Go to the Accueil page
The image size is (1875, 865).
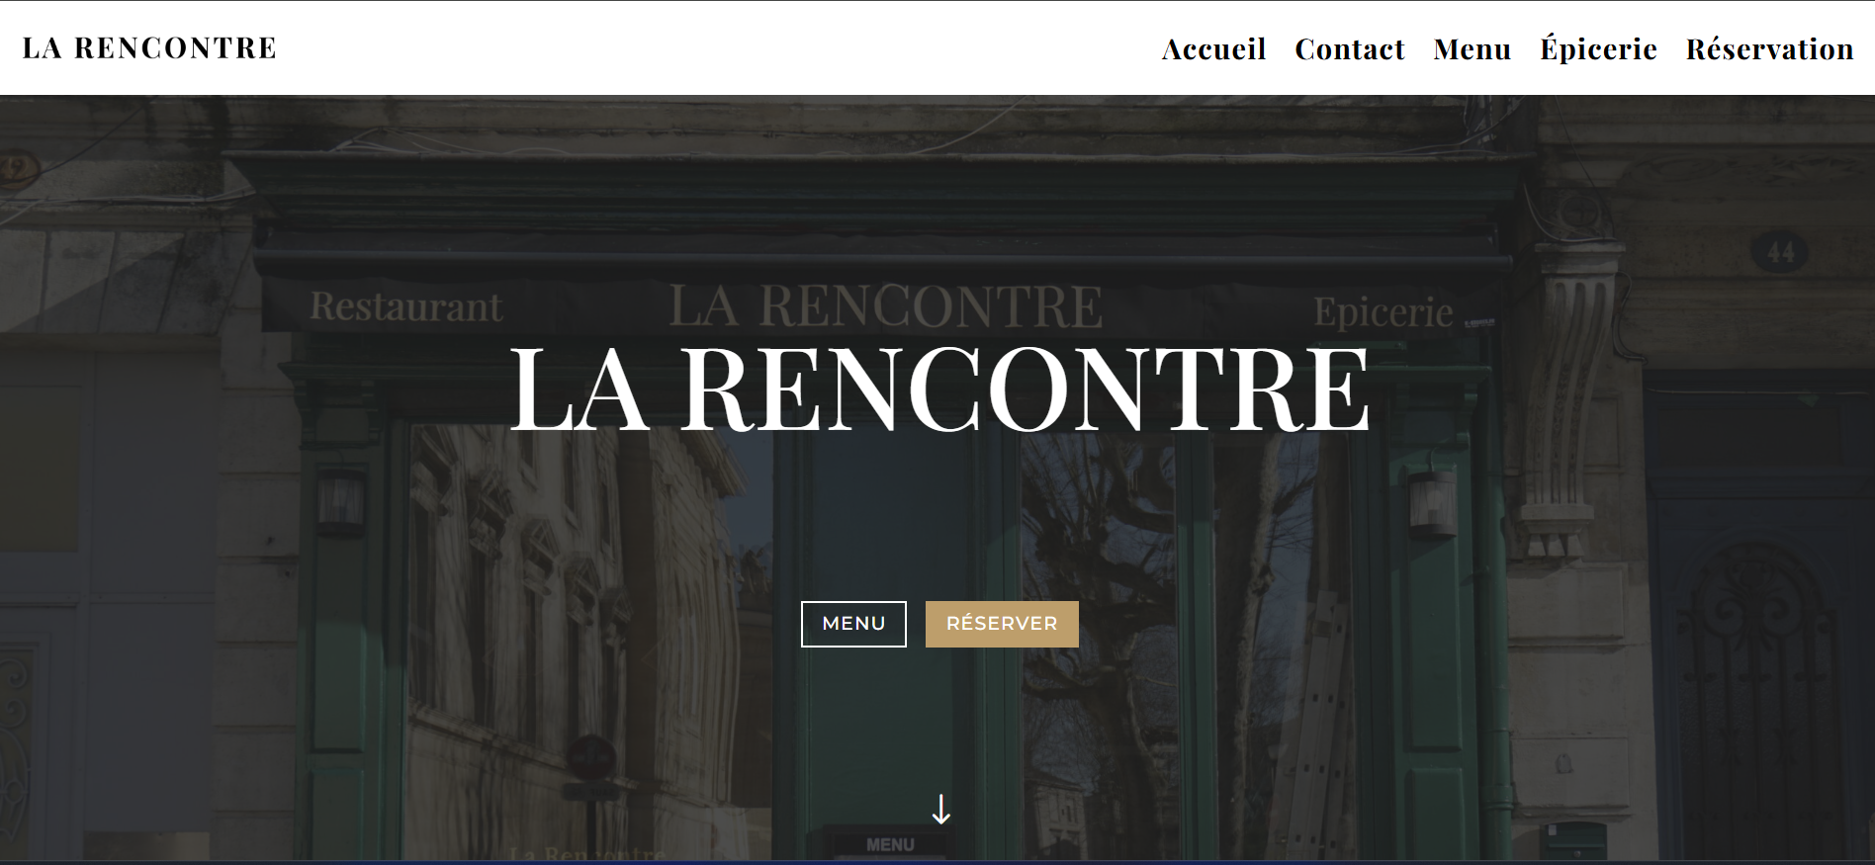click(1213, 49)
